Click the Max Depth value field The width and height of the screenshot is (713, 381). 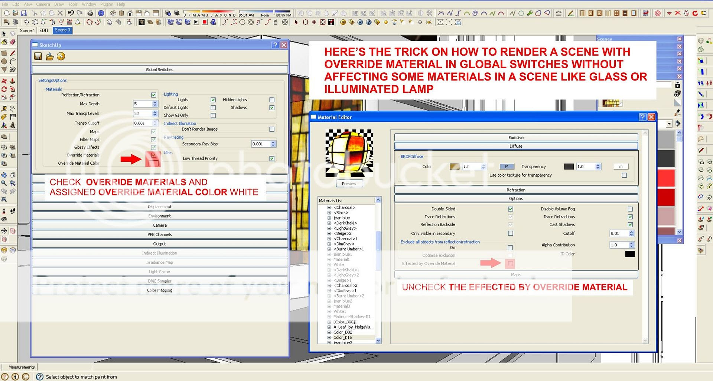pos(143,104)
